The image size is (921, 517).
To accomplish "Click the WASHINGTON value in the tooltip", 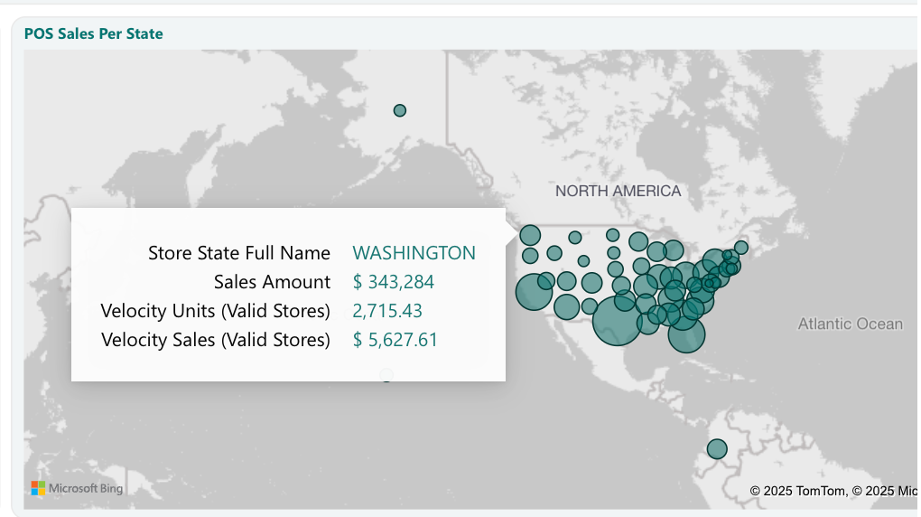I will (414, 253).
